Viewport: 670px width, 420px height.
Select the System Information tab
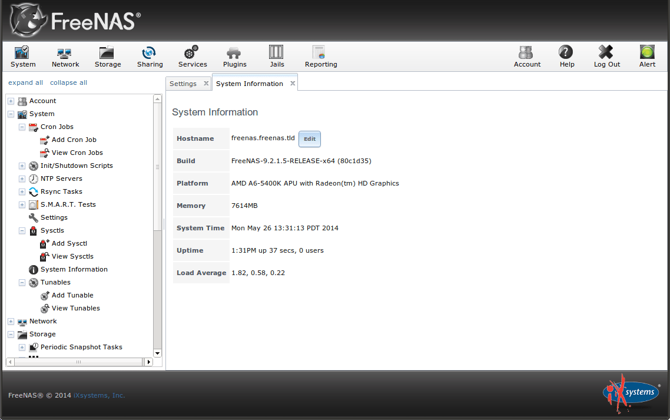coord(250,83)
